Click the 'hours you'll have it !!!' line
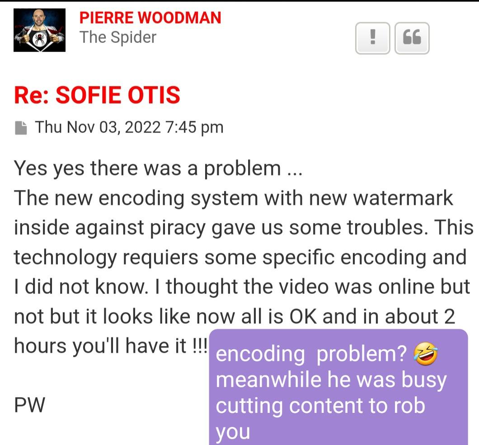The image size is (479, 445). [x=111, y=346]
